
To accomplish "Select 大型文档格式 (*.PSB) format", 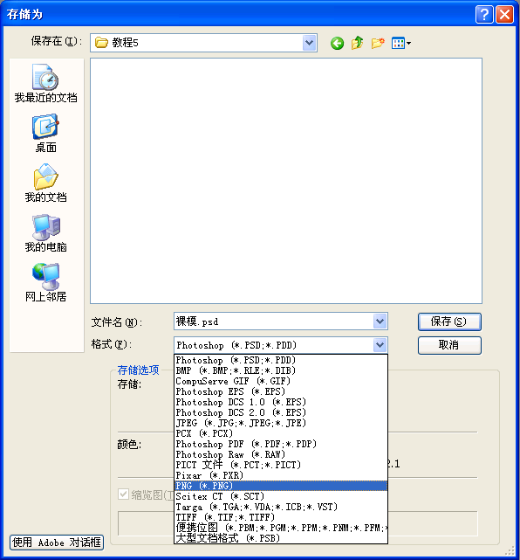I will (x=281, y=538).
